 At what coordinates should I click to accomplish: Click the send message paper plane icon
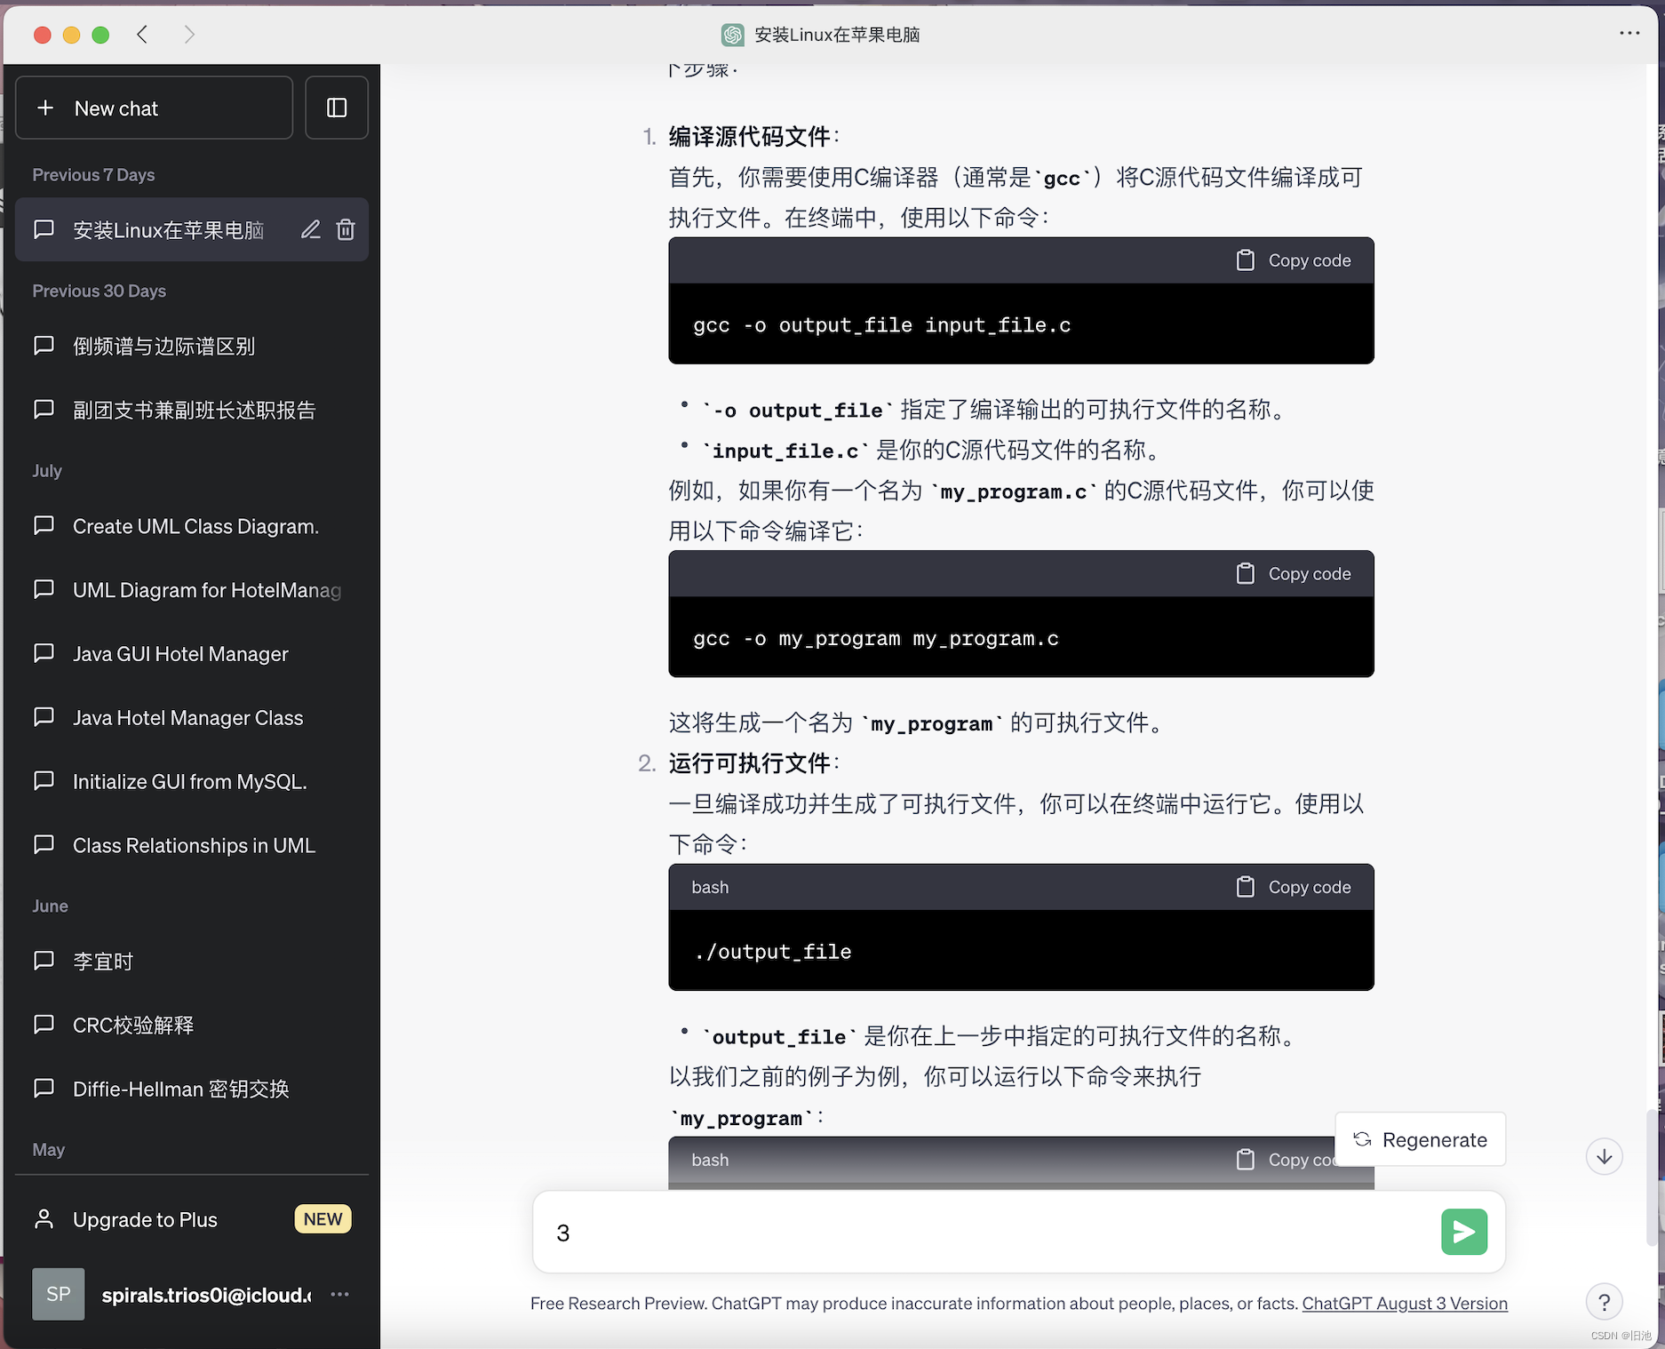pyautogui.click(x=1463, y=1232)
